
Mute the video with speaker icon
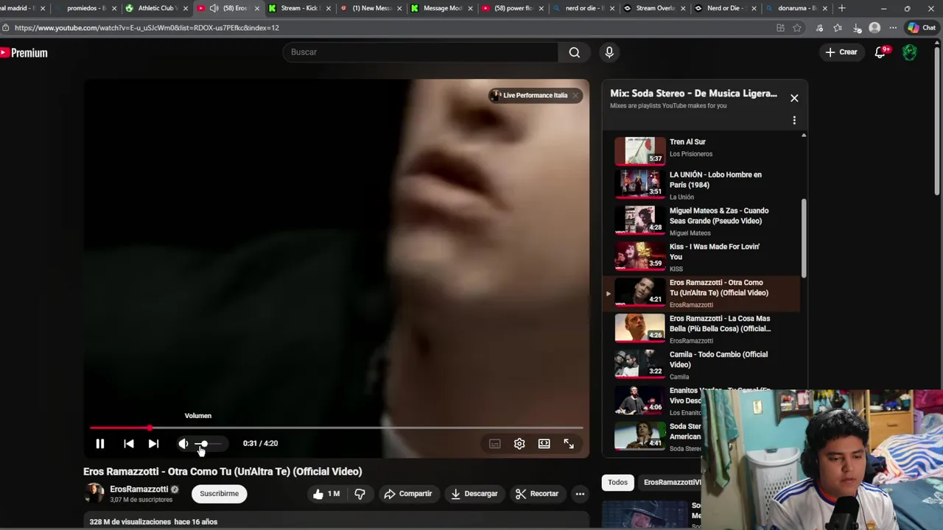point(183,444)
